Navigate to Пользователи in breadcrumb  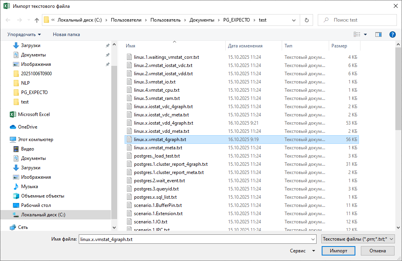click(126, 20)
